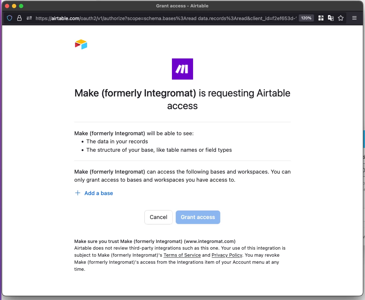The width and height of the screenshot is (365, 300).
Task: Open the Terms of Service link
Action: tap(182, 255)
